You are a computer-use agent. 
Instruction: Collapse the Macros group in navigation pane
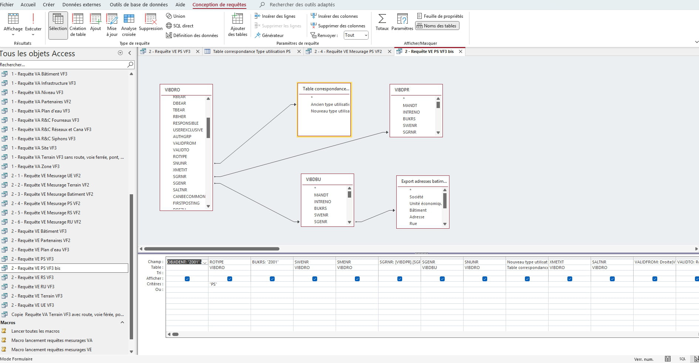[122, 323]
